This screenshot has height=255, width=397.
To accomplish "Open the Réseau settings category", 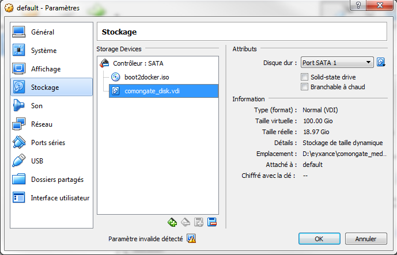I will (51, 124).
